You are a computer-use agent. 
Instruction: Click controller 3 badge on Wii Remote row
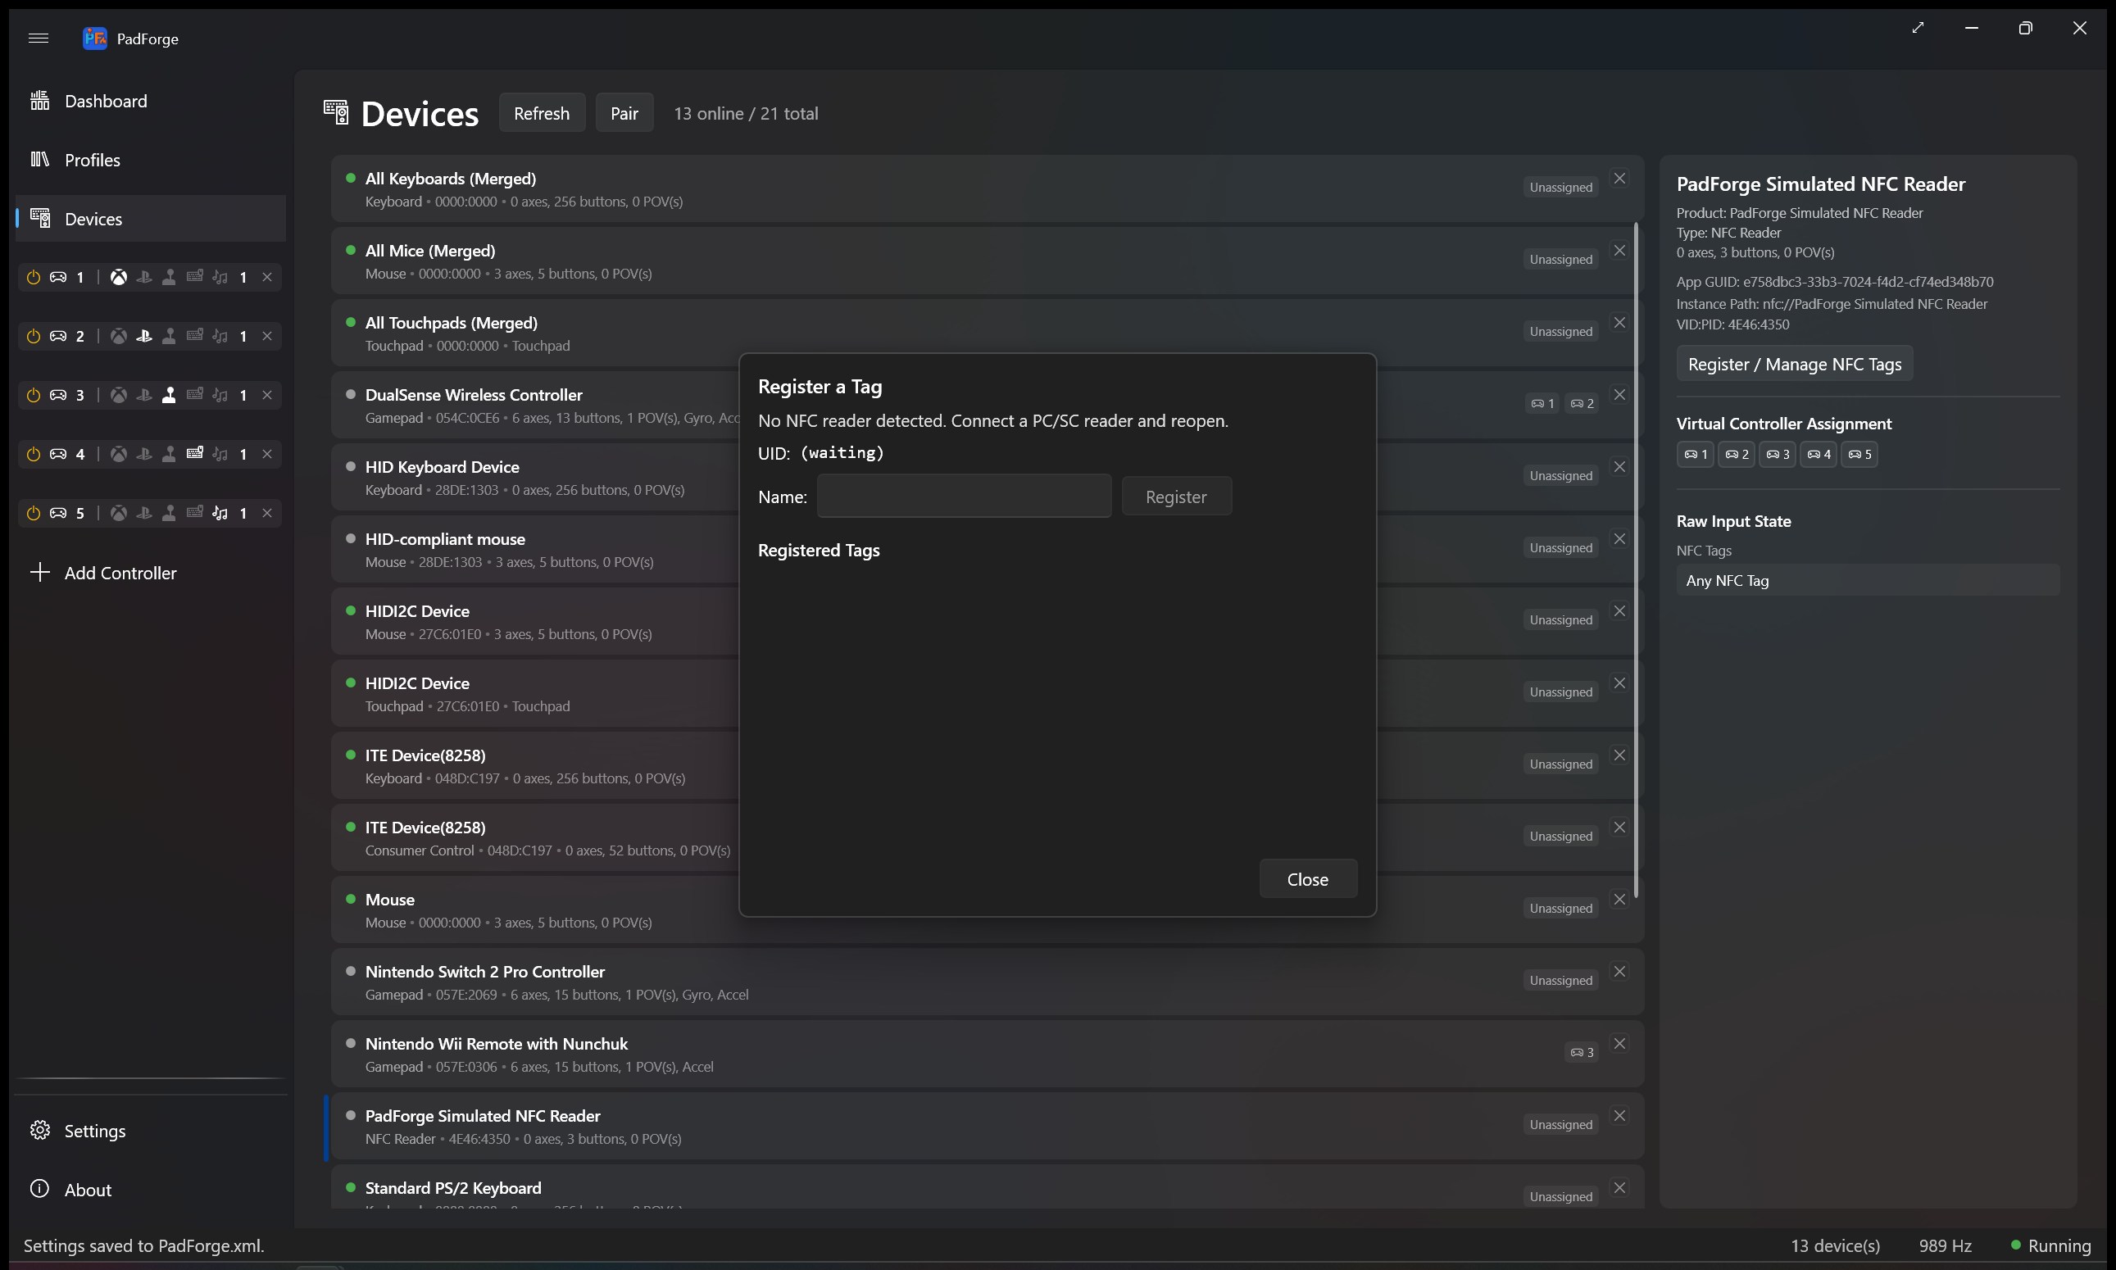tap(1582, 1053)
